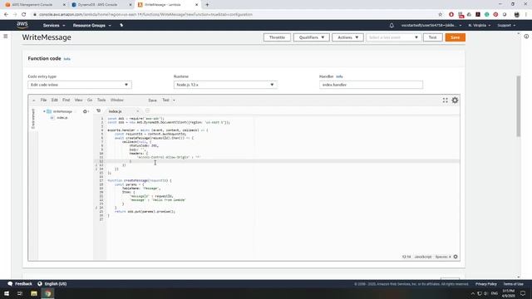Click the orange Save button
Viewport: 532px width, 299px height.
pos(455,37)
